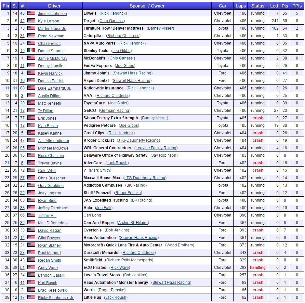Screen dimensions: 305x303
Task: Open the Dale Earnhardt, Jr. link
Action: coord(54,88)
